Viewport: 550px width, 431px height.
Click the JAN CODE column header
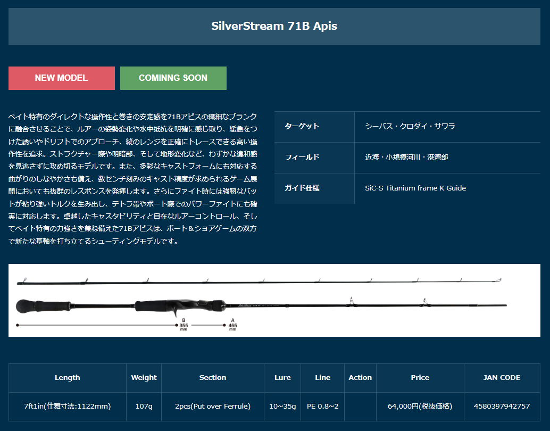click(502, 378)
